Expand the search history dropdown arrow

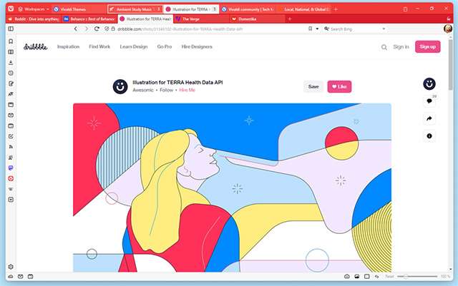pos(384,29)
